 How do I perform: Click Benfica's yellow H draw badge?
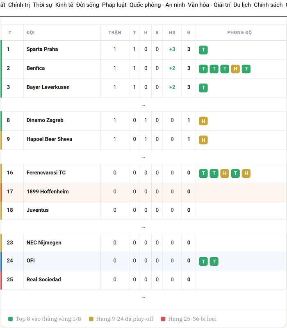pos(235,69)
